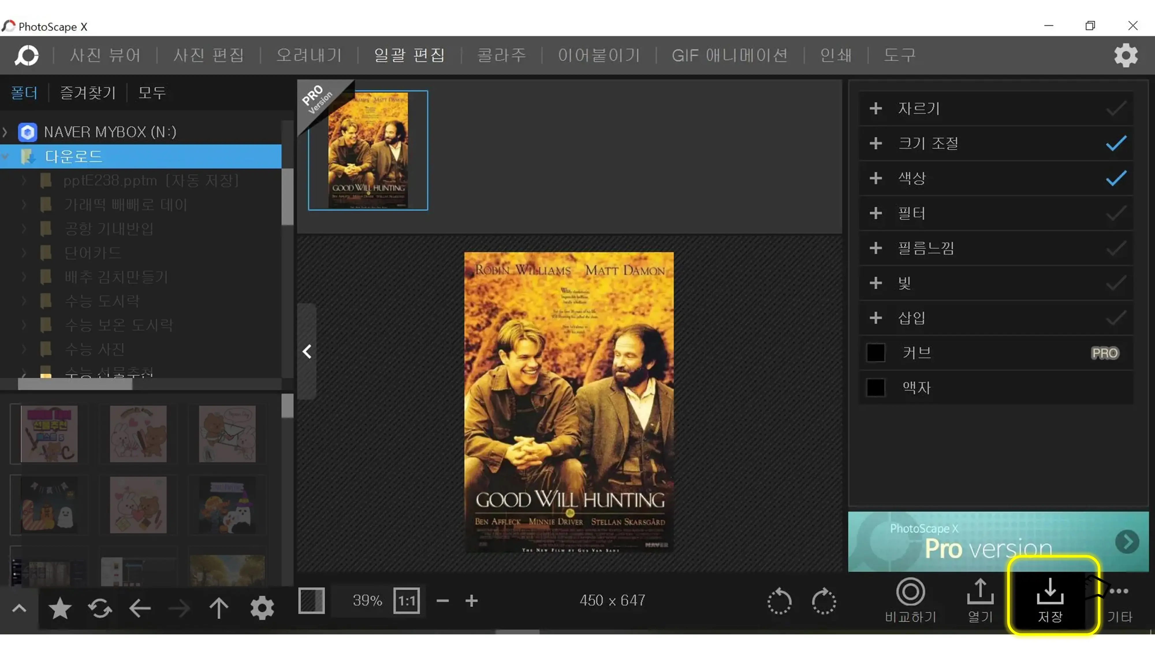Image resolution: width=1155 pixels, height=650 pixels.
Task: Enable the 필터 checkmark
Action: [x=1115, y=213]
